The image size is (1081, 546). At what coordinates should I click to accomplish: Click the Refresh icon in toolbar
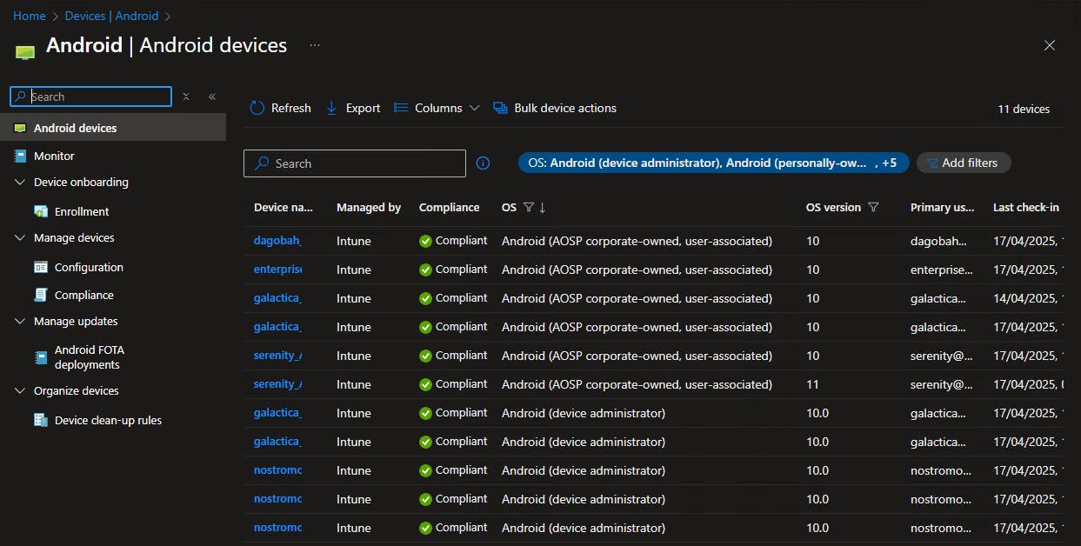tap(257, 108)
